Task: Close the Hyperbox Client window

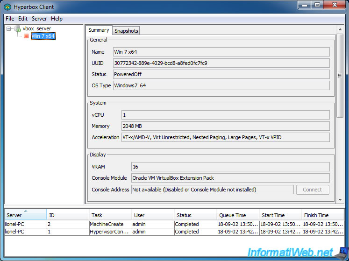Action: [x=335, y=5]
